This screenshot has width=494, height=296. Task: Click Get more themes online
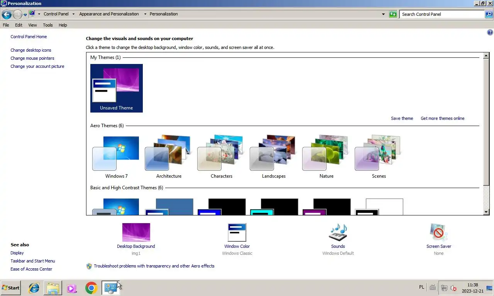[x=443, y=118]
